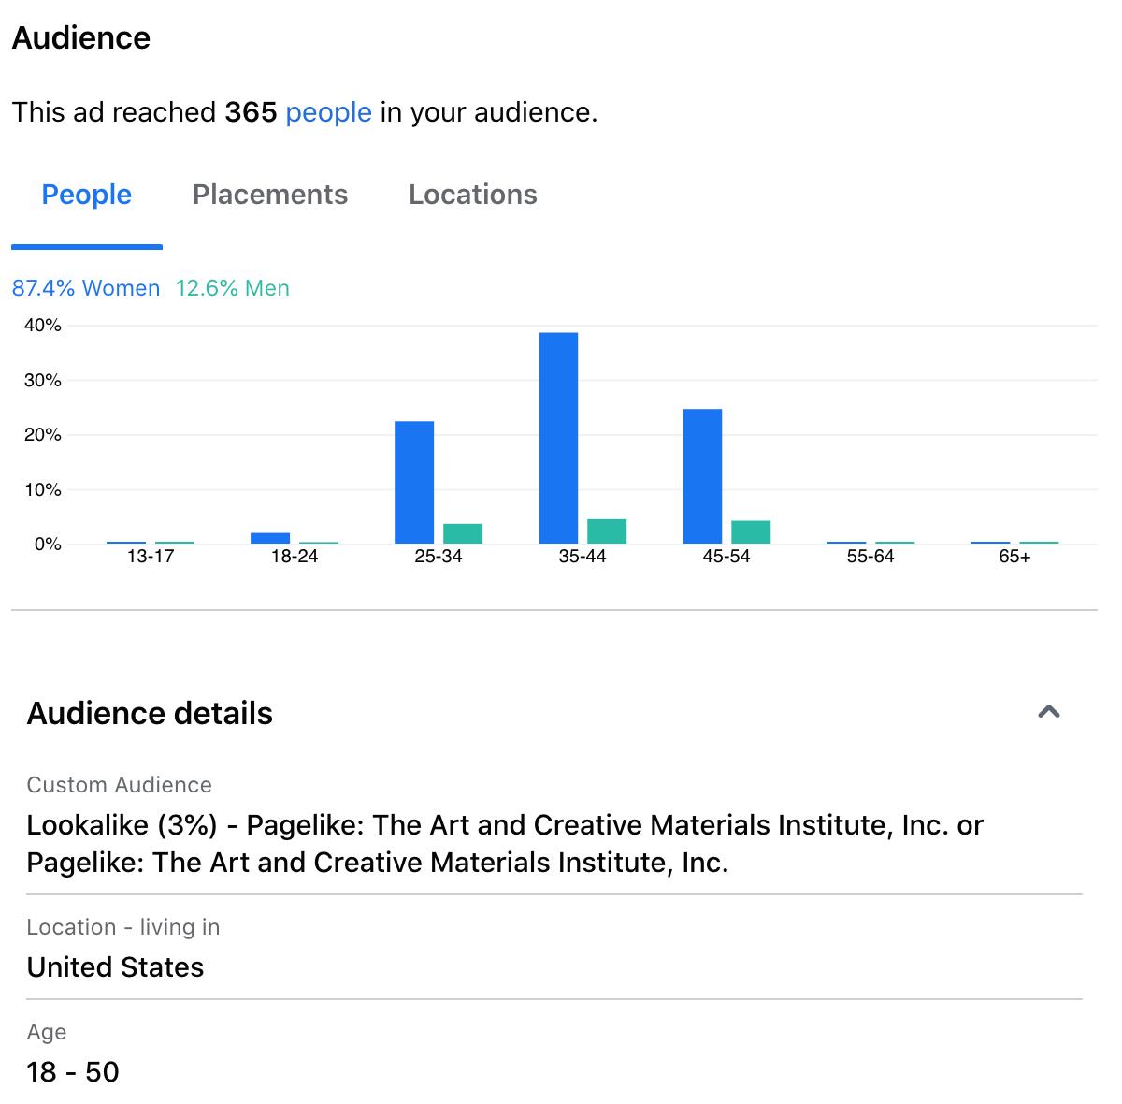The image size is (1122, 1104).
Task: Open the Locations tab
Action: click(x=472, y=195)
